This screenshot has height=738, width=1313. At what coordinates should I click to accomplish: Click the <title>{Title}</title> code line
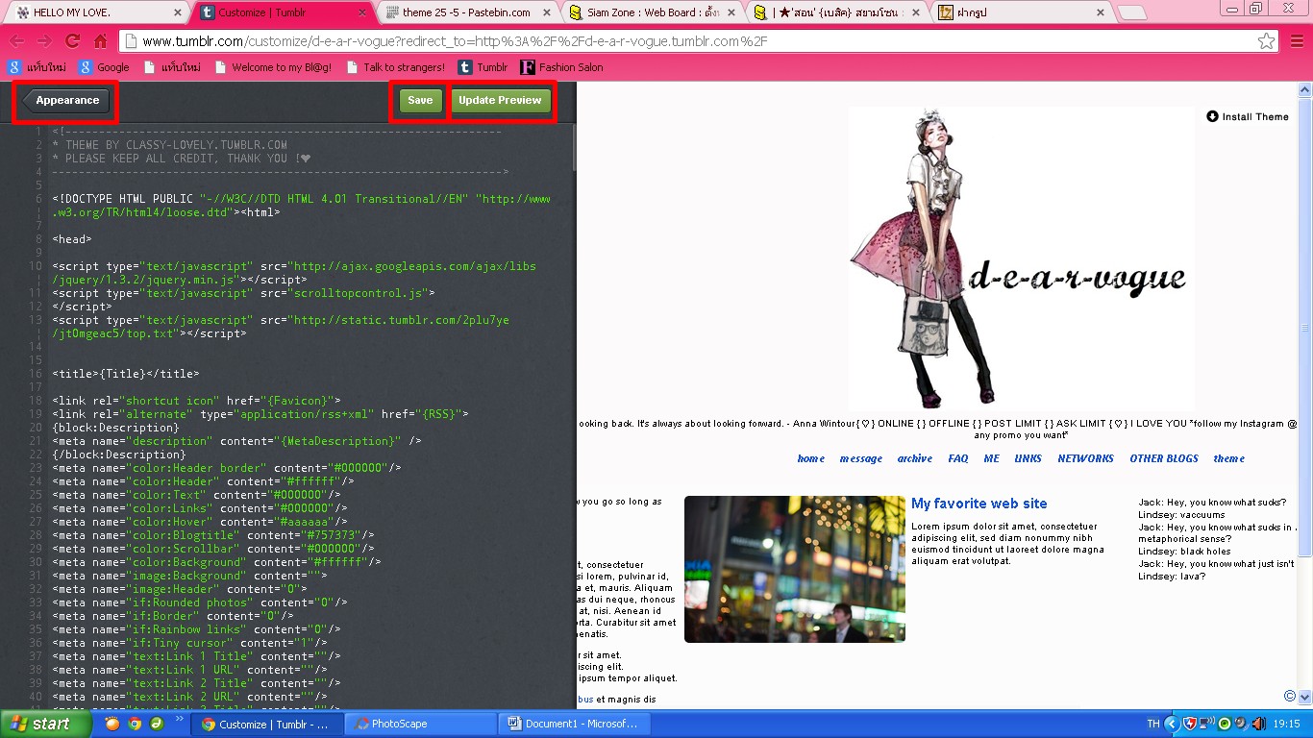[x=126, y=374]
